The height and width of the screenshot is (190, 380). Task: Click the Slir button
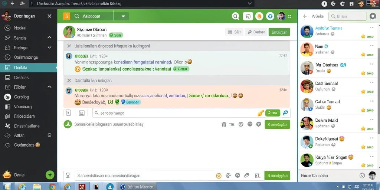click(234, 32)
